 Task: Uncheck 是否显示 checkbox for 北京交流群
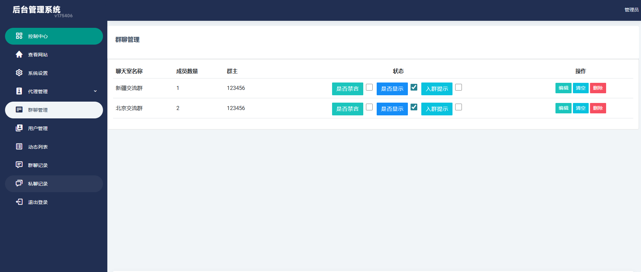pyautogui.click(x=414, y=107)
